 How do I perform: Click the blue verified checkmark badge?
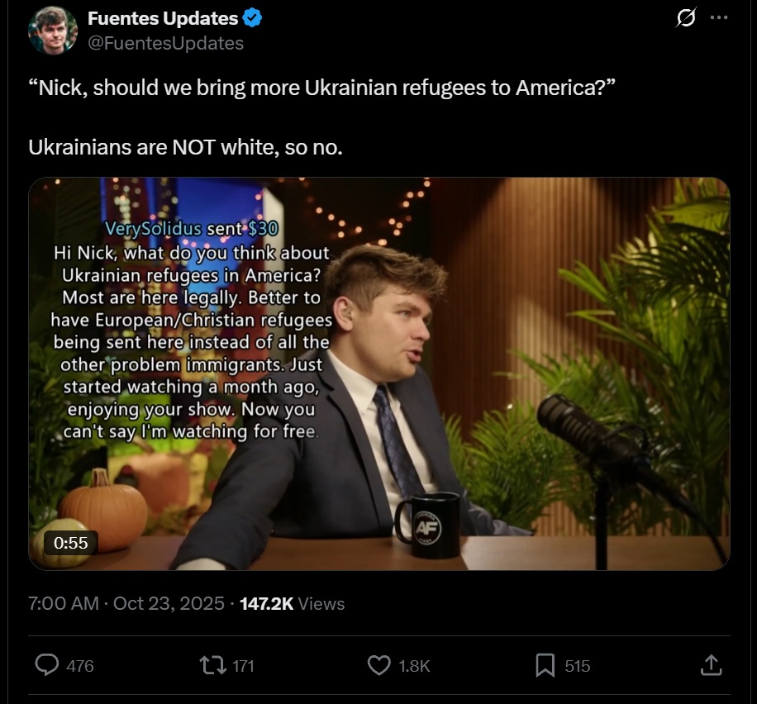[252, 18]
